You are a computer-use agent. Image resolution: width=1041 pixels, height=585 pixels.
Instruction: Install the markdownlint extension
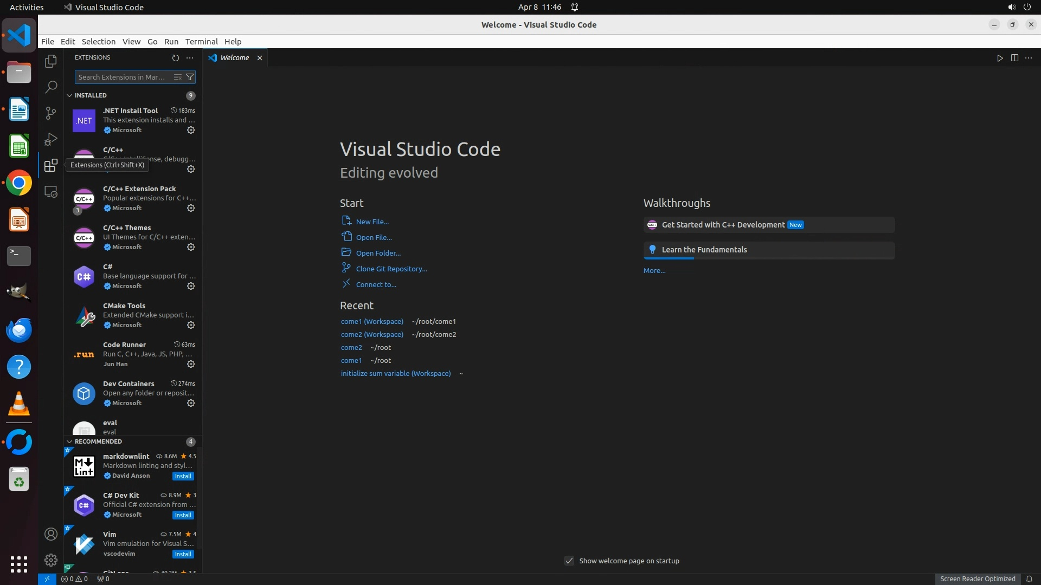183,476
